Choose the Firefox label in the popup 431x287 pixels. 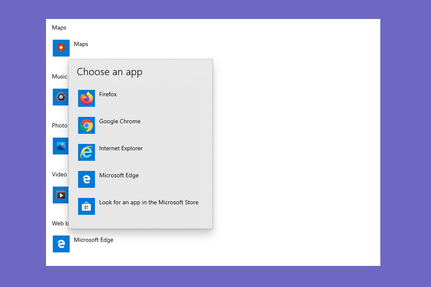click(x=108, y=94)
